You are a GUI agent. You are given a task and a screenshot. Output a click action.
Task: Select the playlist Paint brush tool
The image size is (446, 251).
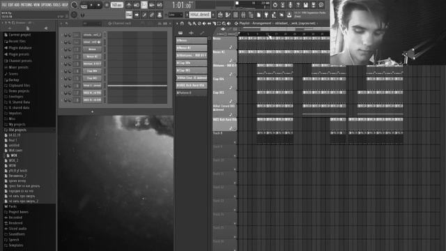click(194, 23)
